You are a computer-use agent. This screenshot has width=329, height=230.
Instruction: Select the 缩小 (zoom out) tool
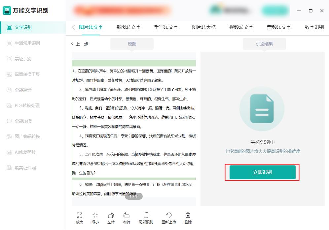point(95,217)
